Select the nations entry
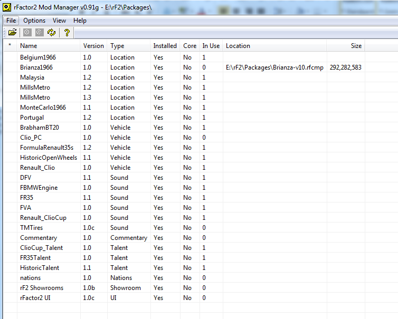The image size is (398, 319). click(x=30, y=278)
